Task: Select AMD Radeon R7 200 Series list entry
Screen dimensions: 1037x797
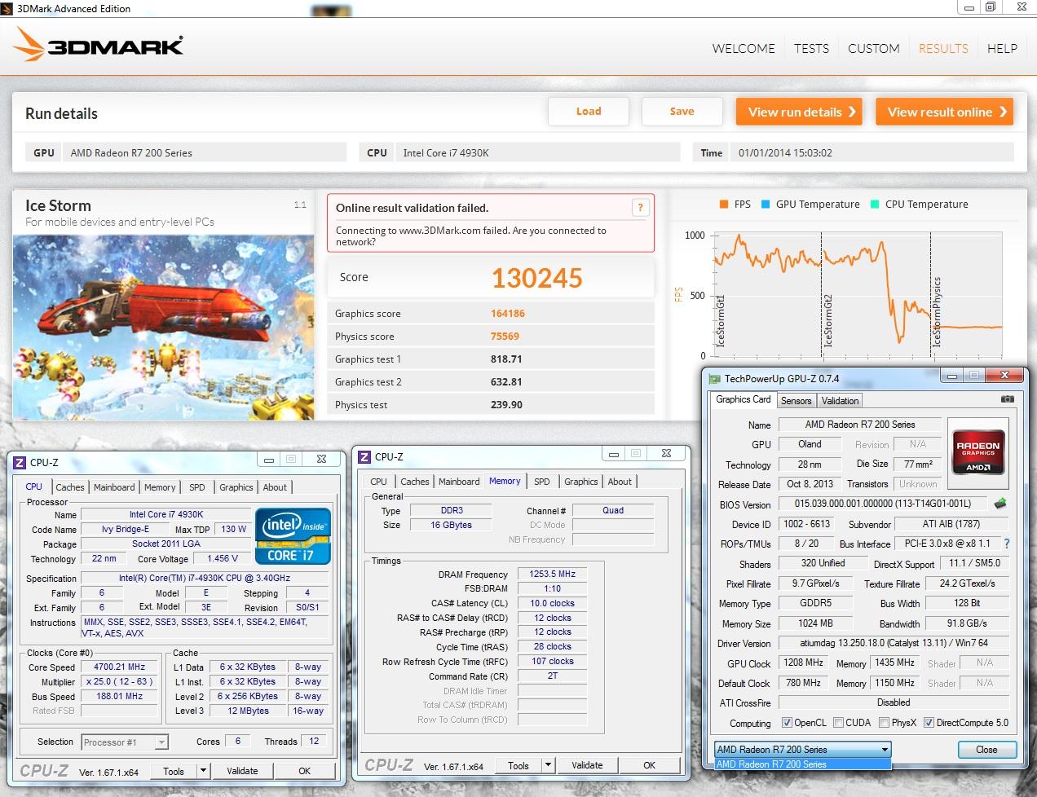Action: (x=803, y=764)
